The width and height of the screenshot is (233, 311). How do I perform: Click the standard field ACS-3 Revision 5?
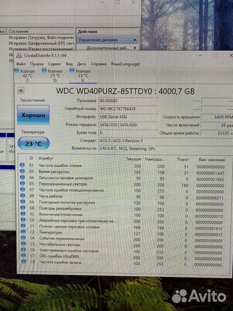tap(166, 141)
